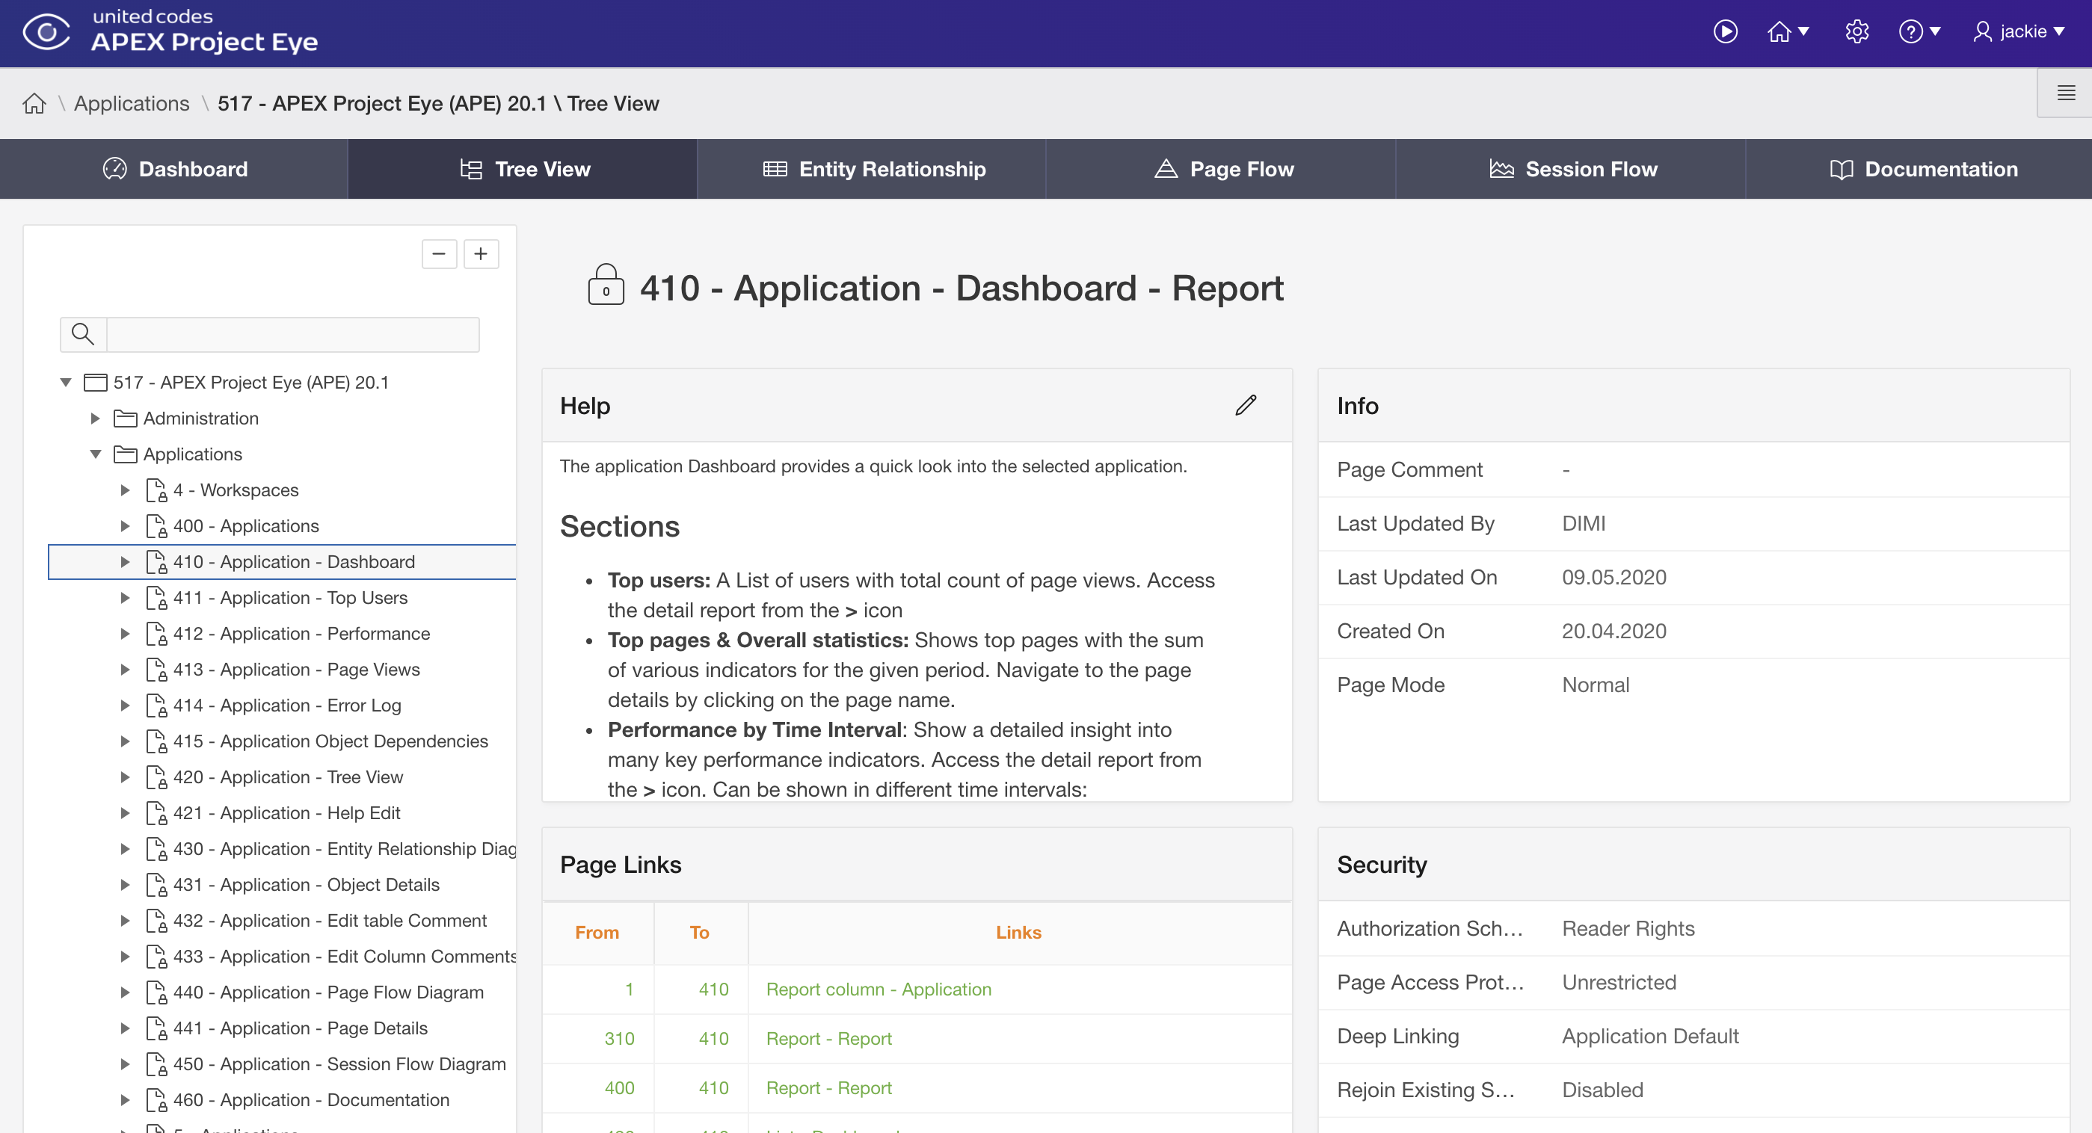Click page icon of 421 - Help Edit
2092x1133 pixels.
pos(156,812)
